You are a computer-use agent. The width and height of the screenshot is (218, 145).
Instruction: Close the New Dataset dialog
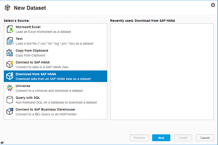[x=213, y=5]
